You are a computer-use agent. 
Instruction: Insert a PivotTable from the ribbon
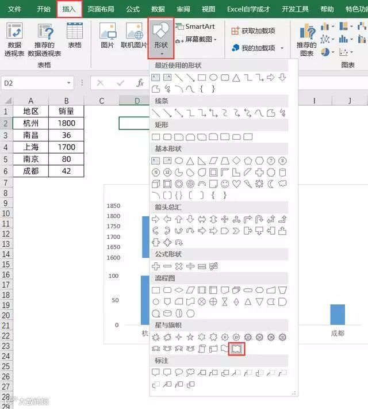click(14, 39)
